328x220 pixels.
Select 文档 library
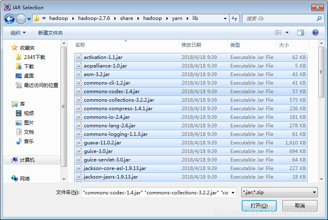point(25,132)
